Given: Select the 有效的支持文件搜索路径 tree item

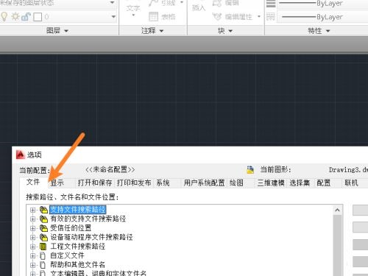Looking at the screenshot, I should (x=88, y=219).
